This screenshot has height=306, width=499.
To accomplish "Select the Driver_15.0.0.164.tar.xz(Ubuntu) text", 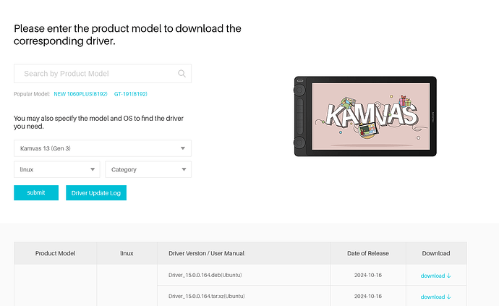I will tap(207, 296).
